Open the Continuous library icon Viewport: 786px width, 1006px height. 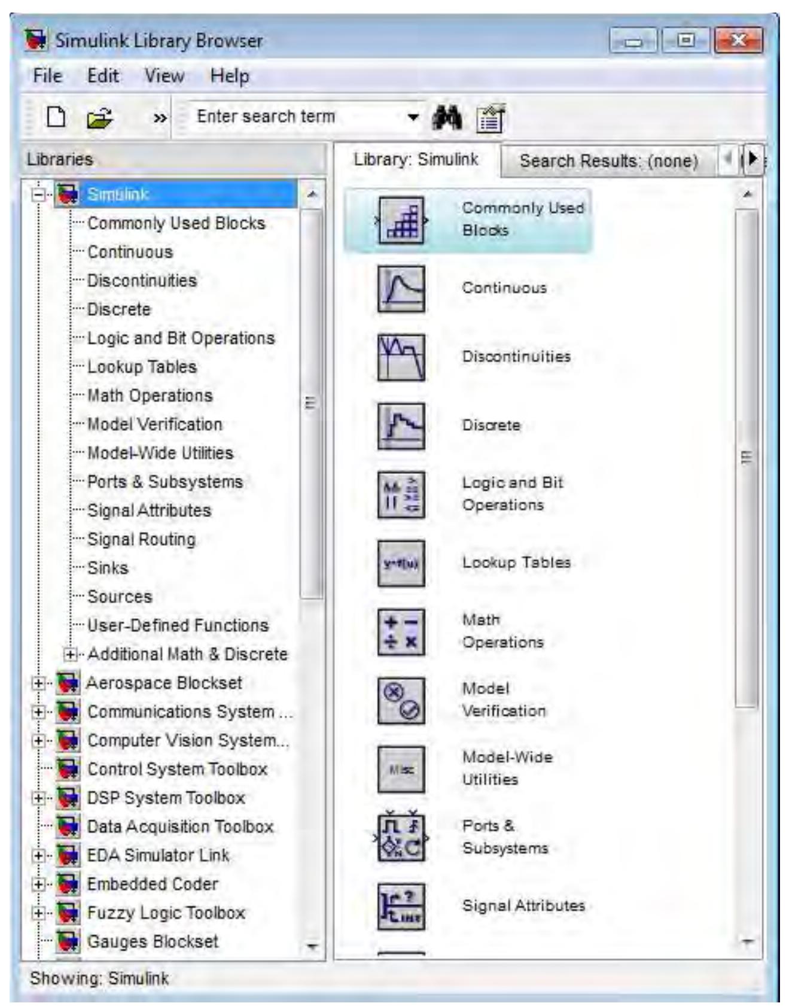pos(401,289)
